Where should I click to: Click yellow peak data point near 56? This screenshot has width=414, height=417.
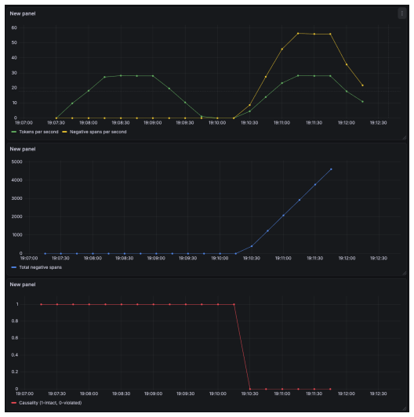click(x=298, y=34)
